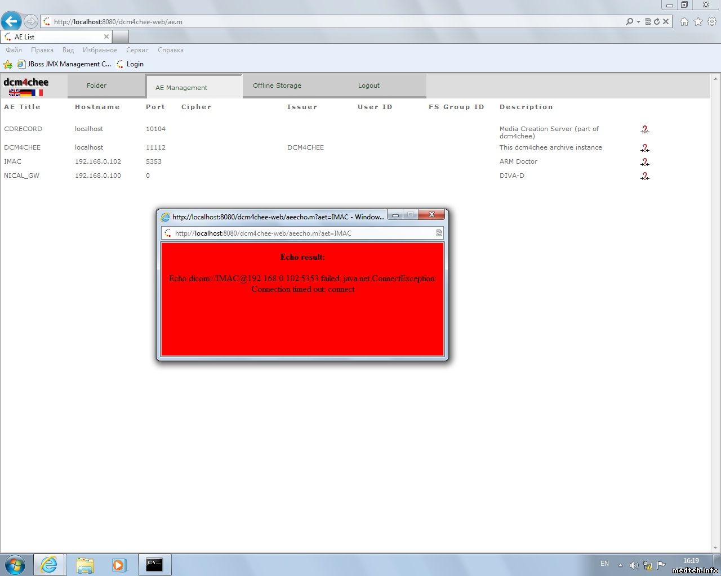Open the Folder tab
The height and width of the screenshot is (576, 721).
click(96, 85)
